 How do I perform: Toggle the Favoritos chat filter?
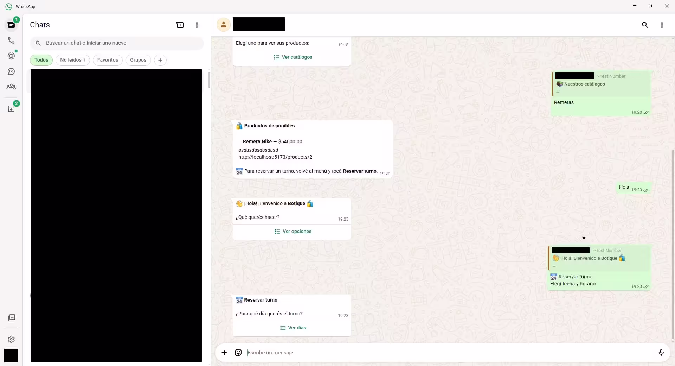(108, 60)
